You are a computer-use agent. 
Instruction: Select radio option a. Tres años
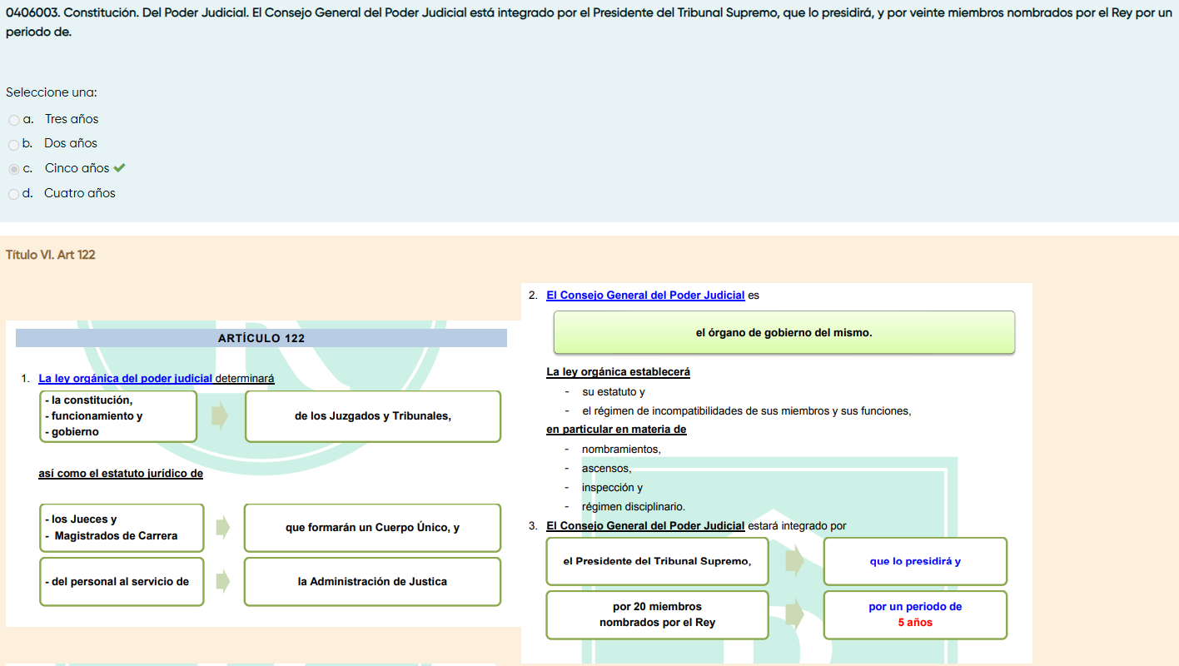pos(14,120)
